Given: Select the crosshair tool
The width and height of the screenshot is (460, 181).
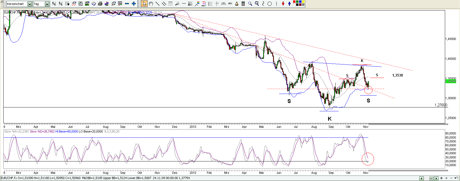Looking at the screenshot, I should (217, 4).
